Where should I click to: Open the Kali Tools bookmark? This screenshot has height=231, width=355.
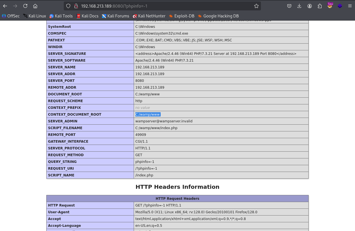(x=61, y=16)
